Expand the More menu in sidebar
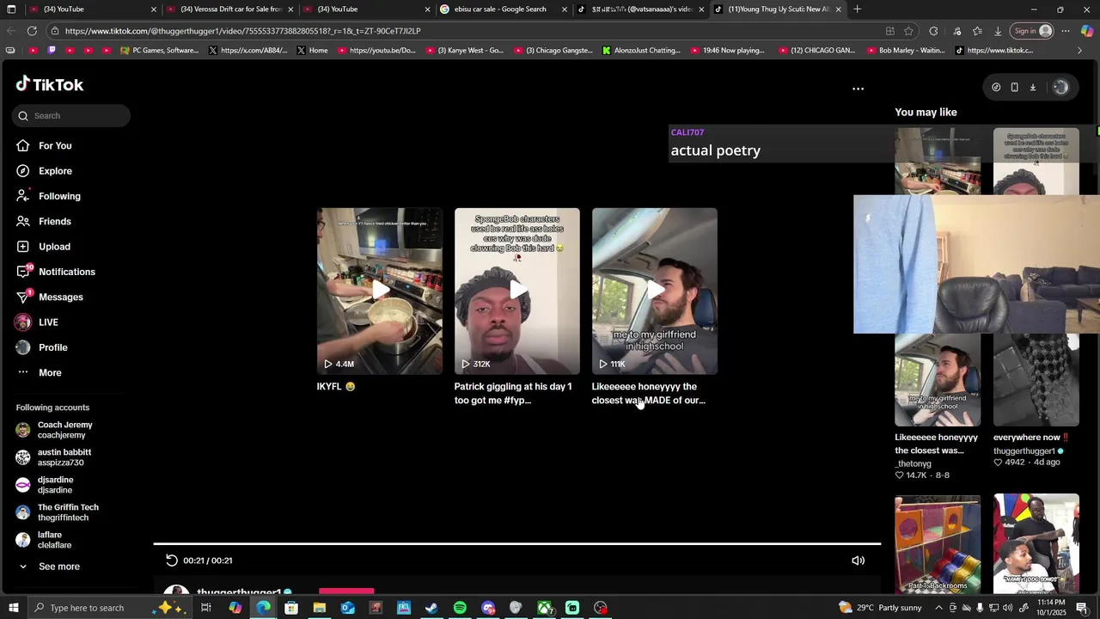This screenshot has width=1100, height=619. point(50,372)
